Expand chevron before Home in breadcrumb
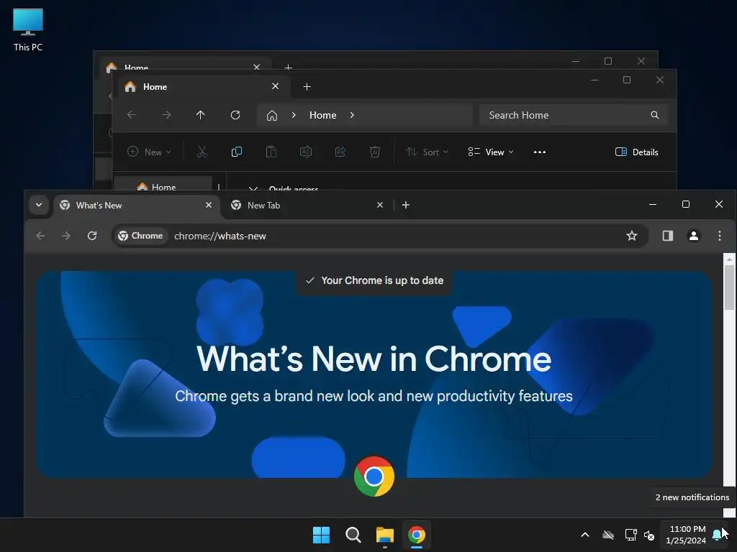 click(294, 115)
